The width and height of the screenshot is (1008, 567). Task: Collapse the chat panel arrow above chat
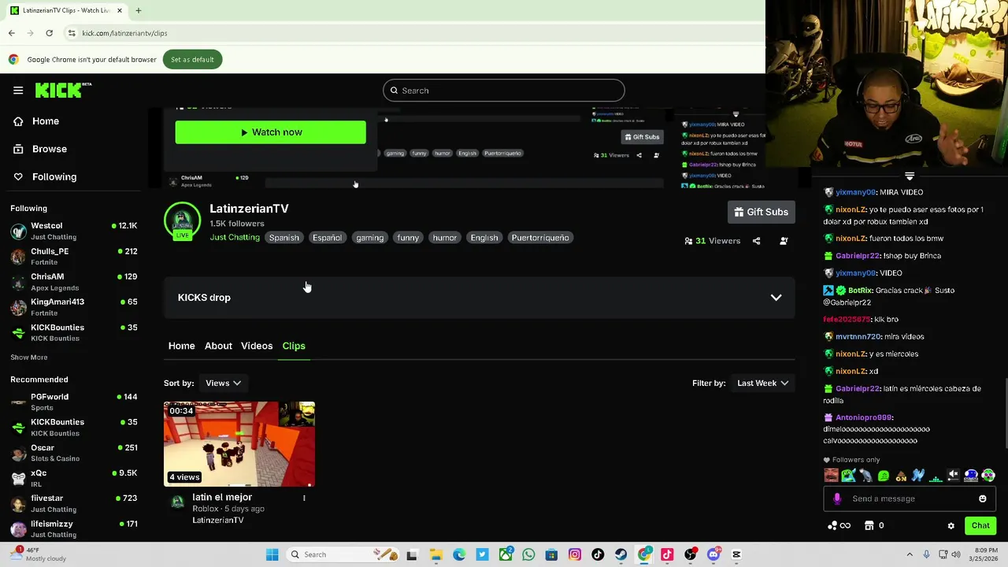point(910,176)
